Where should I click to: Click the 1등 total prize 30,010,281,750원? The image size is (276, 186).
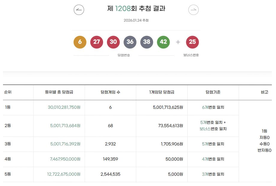tap(64, 107)
